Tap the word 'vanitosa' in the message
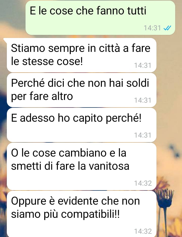 109,166
